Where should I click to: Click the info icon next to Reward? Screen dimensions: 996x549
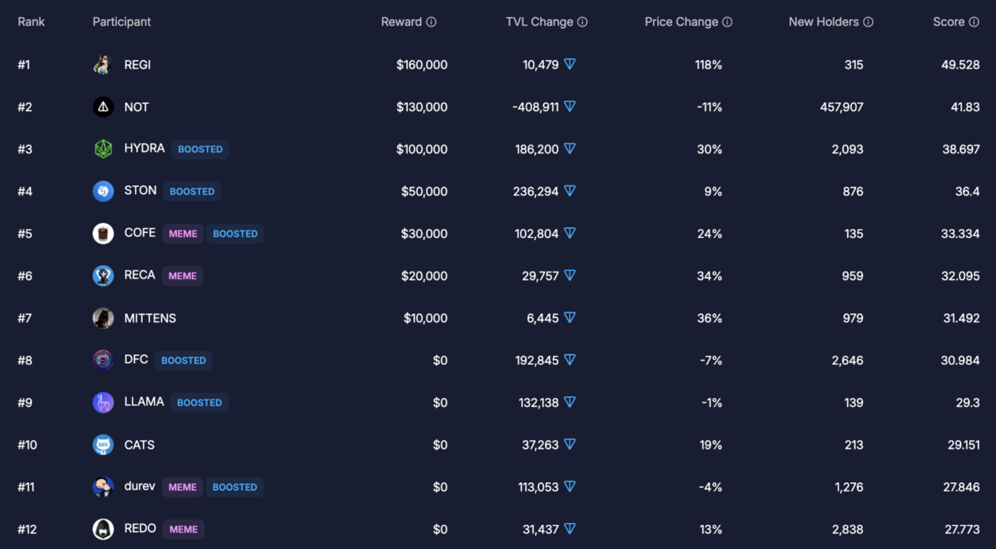[x=431, y=22]
